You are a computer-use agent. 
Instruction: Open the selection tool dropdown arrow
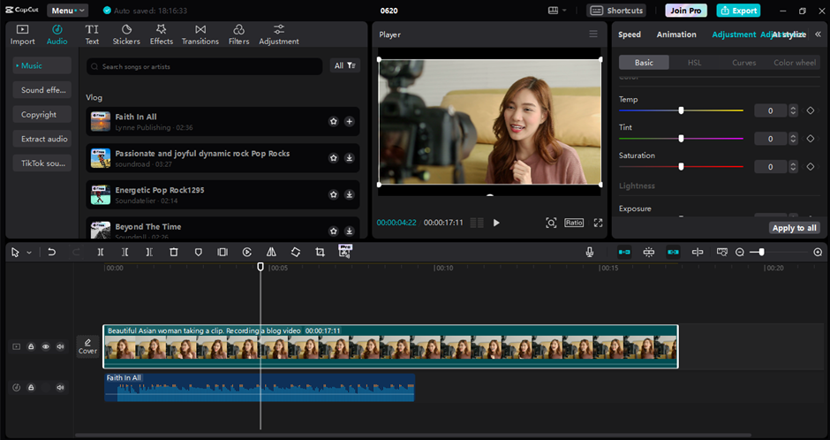point(29,253)
